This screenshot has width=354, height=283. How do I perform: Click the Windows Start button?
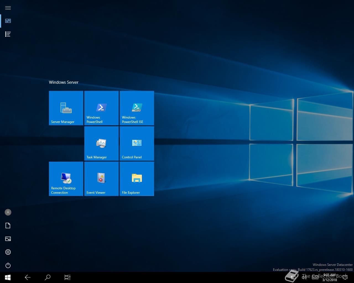coord(8,277)
